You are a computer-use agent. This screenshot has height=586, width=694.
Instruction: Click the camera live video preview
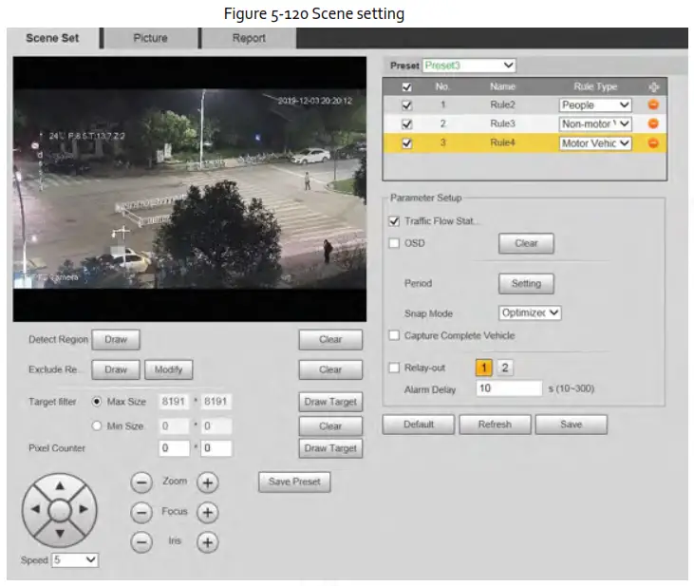[190, 189]
